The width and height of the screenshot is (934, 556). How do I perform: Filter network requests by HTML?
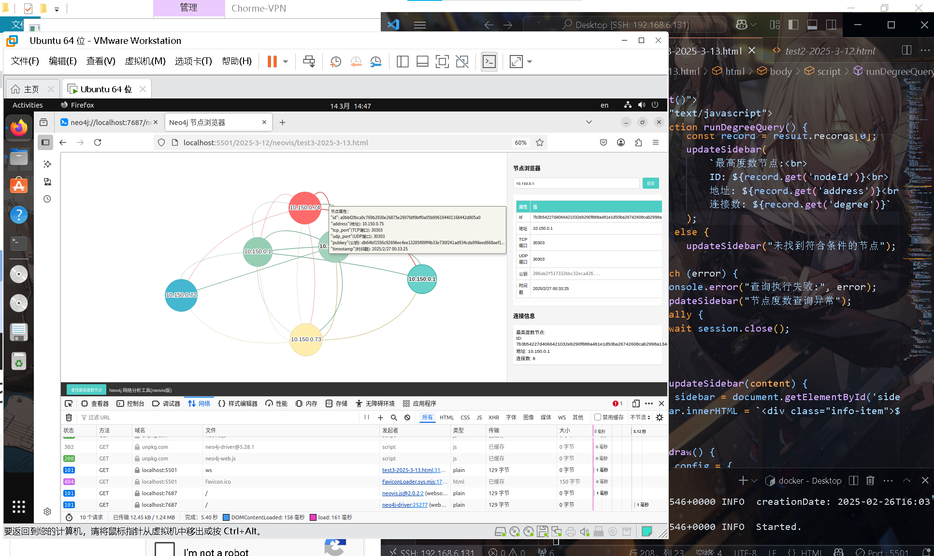pos(446,417)
